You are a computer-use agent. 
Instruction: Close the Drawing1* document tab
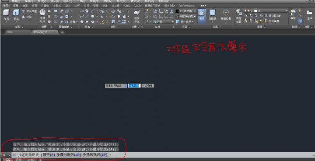click(55, 32)
